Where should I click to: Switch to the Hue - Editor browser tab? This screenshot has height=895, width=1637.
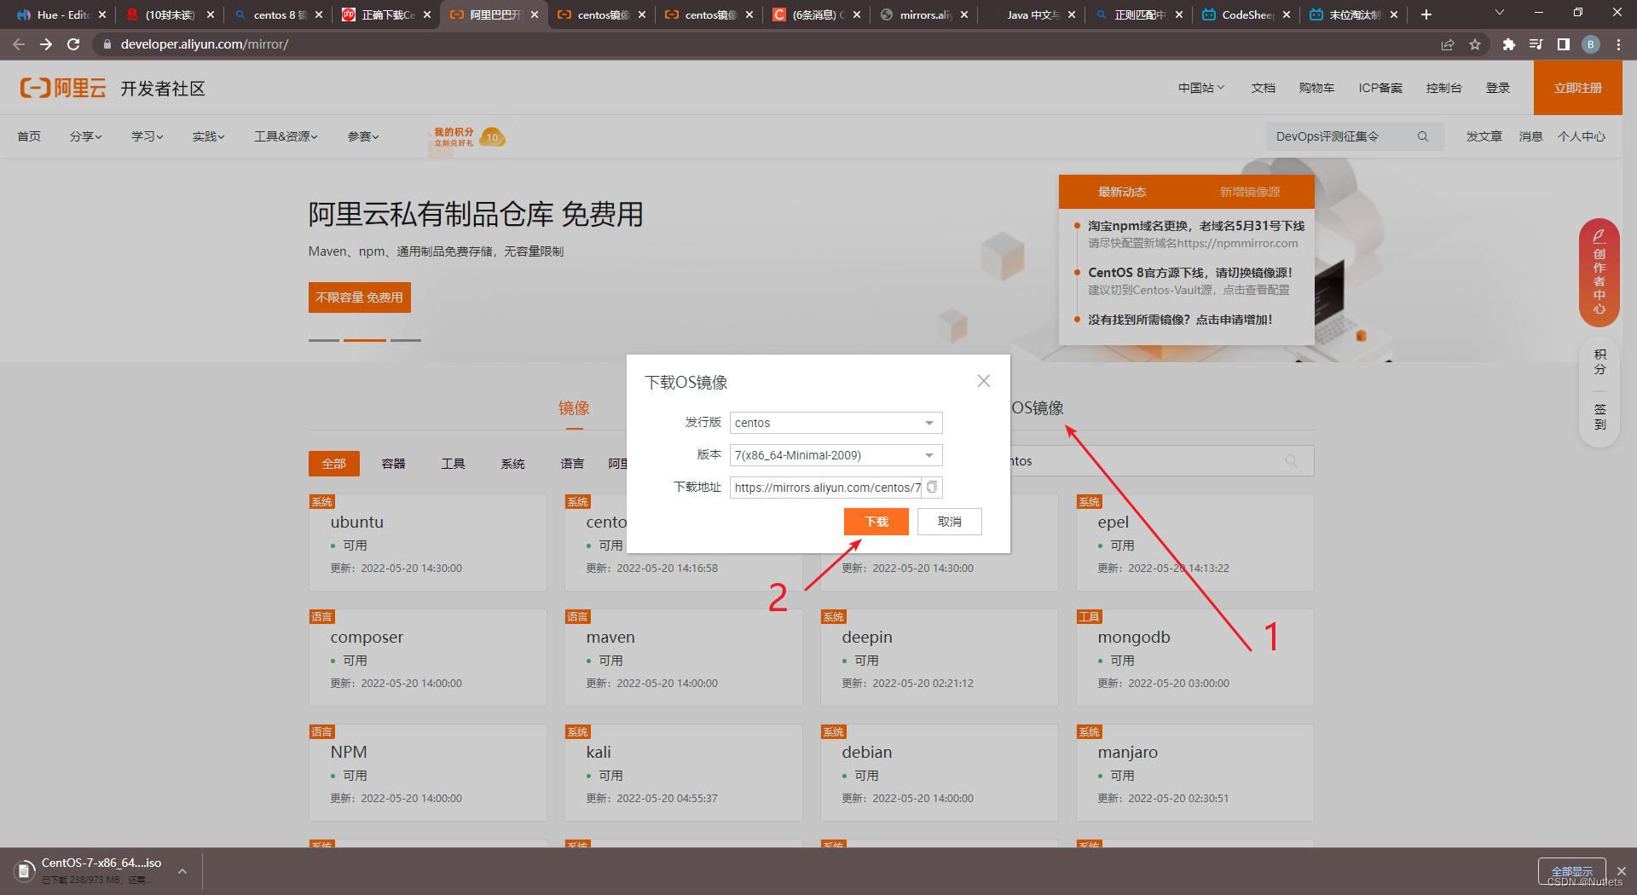61,14
